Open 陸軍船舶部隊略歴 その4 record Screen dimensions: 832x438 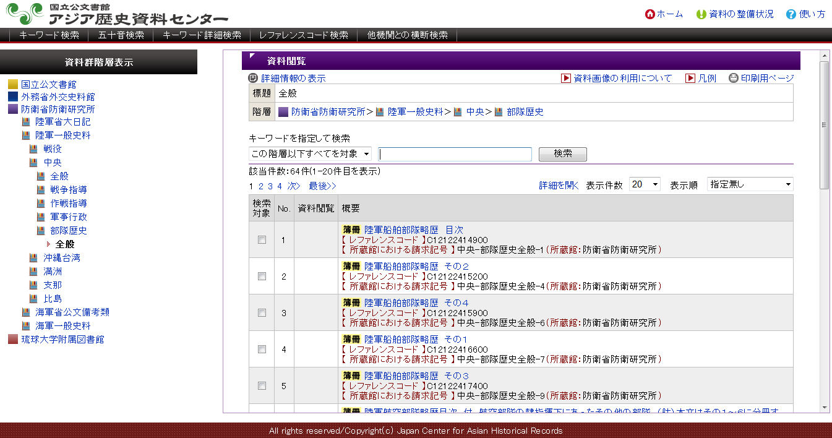tap(416, 303)
